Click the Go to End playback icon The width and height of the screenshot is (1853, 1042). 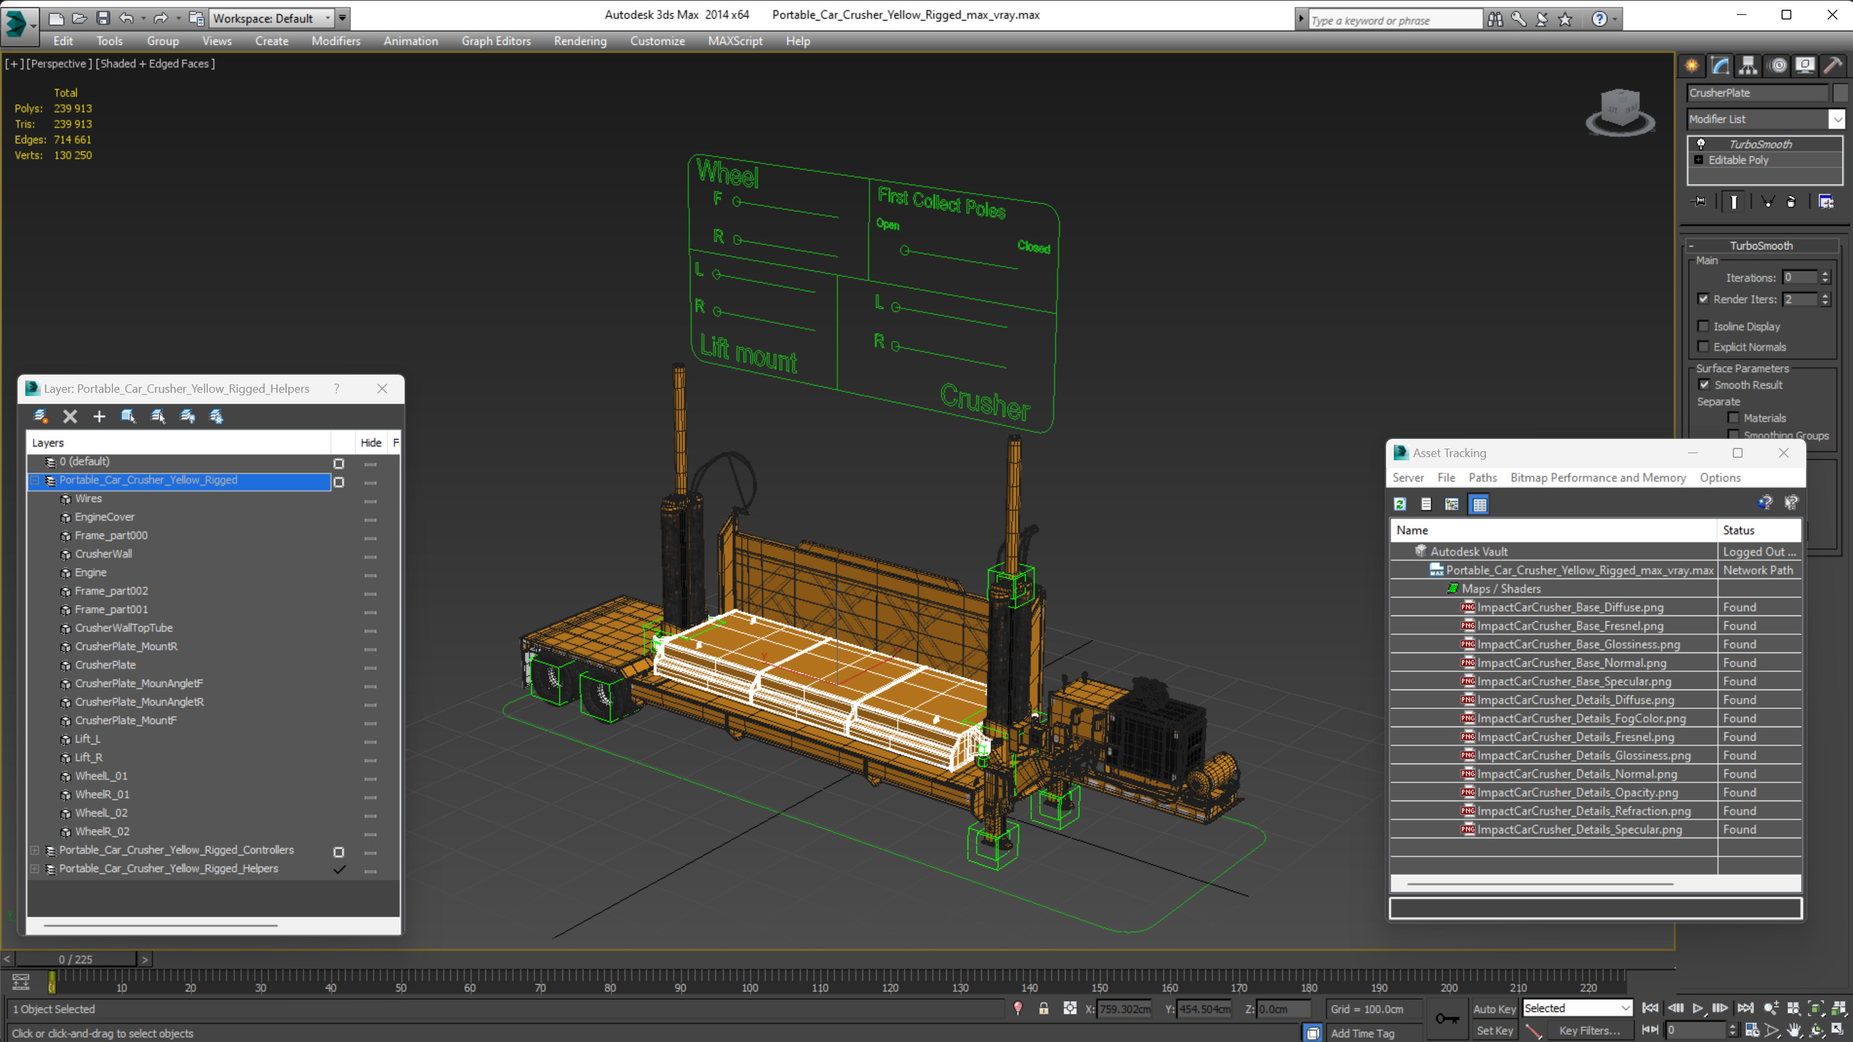coord(1745,1008)
